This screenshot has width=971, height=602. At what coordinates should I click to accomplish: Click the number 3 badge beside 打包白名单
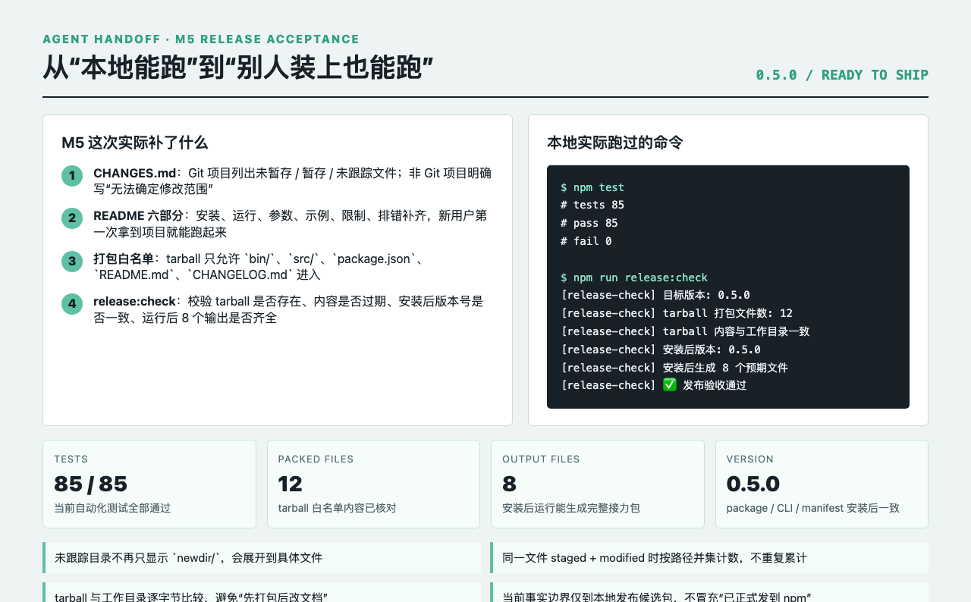pyautogui.click(x=72, y=262)
